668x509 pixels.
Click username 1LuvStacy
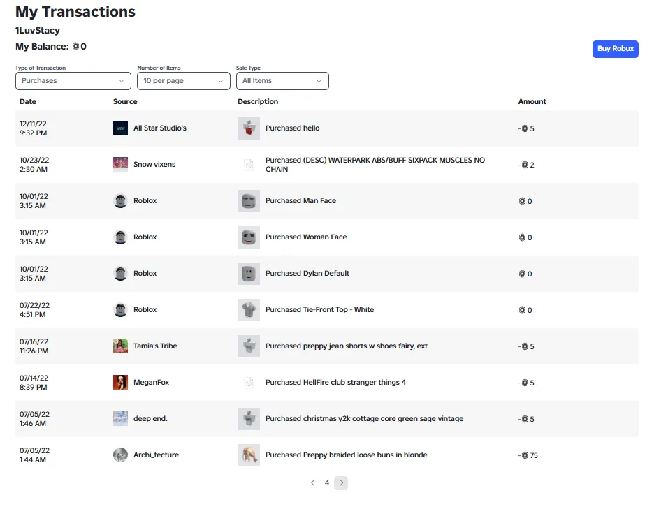pyautogui.click(x=38, y=30)
